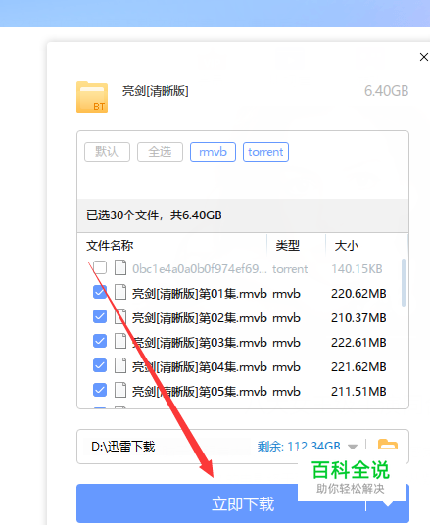This screenshot has width=430, height=525.
Task: Click file icon of 第05集.rmvb
Action: (x=120, y=390)
